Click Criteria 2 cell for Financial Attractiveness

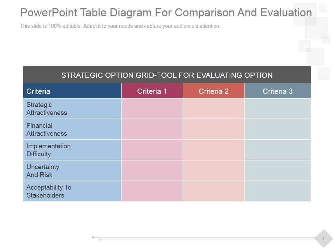click(x=214, y=130)
